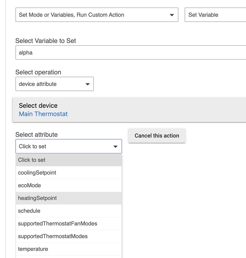Choose the supportedThermostatModes attribute
The width and height of the screenshot is (246, 258).
(x=69, y=236)
